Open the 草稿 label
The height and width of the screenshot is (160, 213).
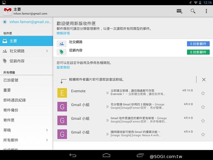[x=27, y=130]
